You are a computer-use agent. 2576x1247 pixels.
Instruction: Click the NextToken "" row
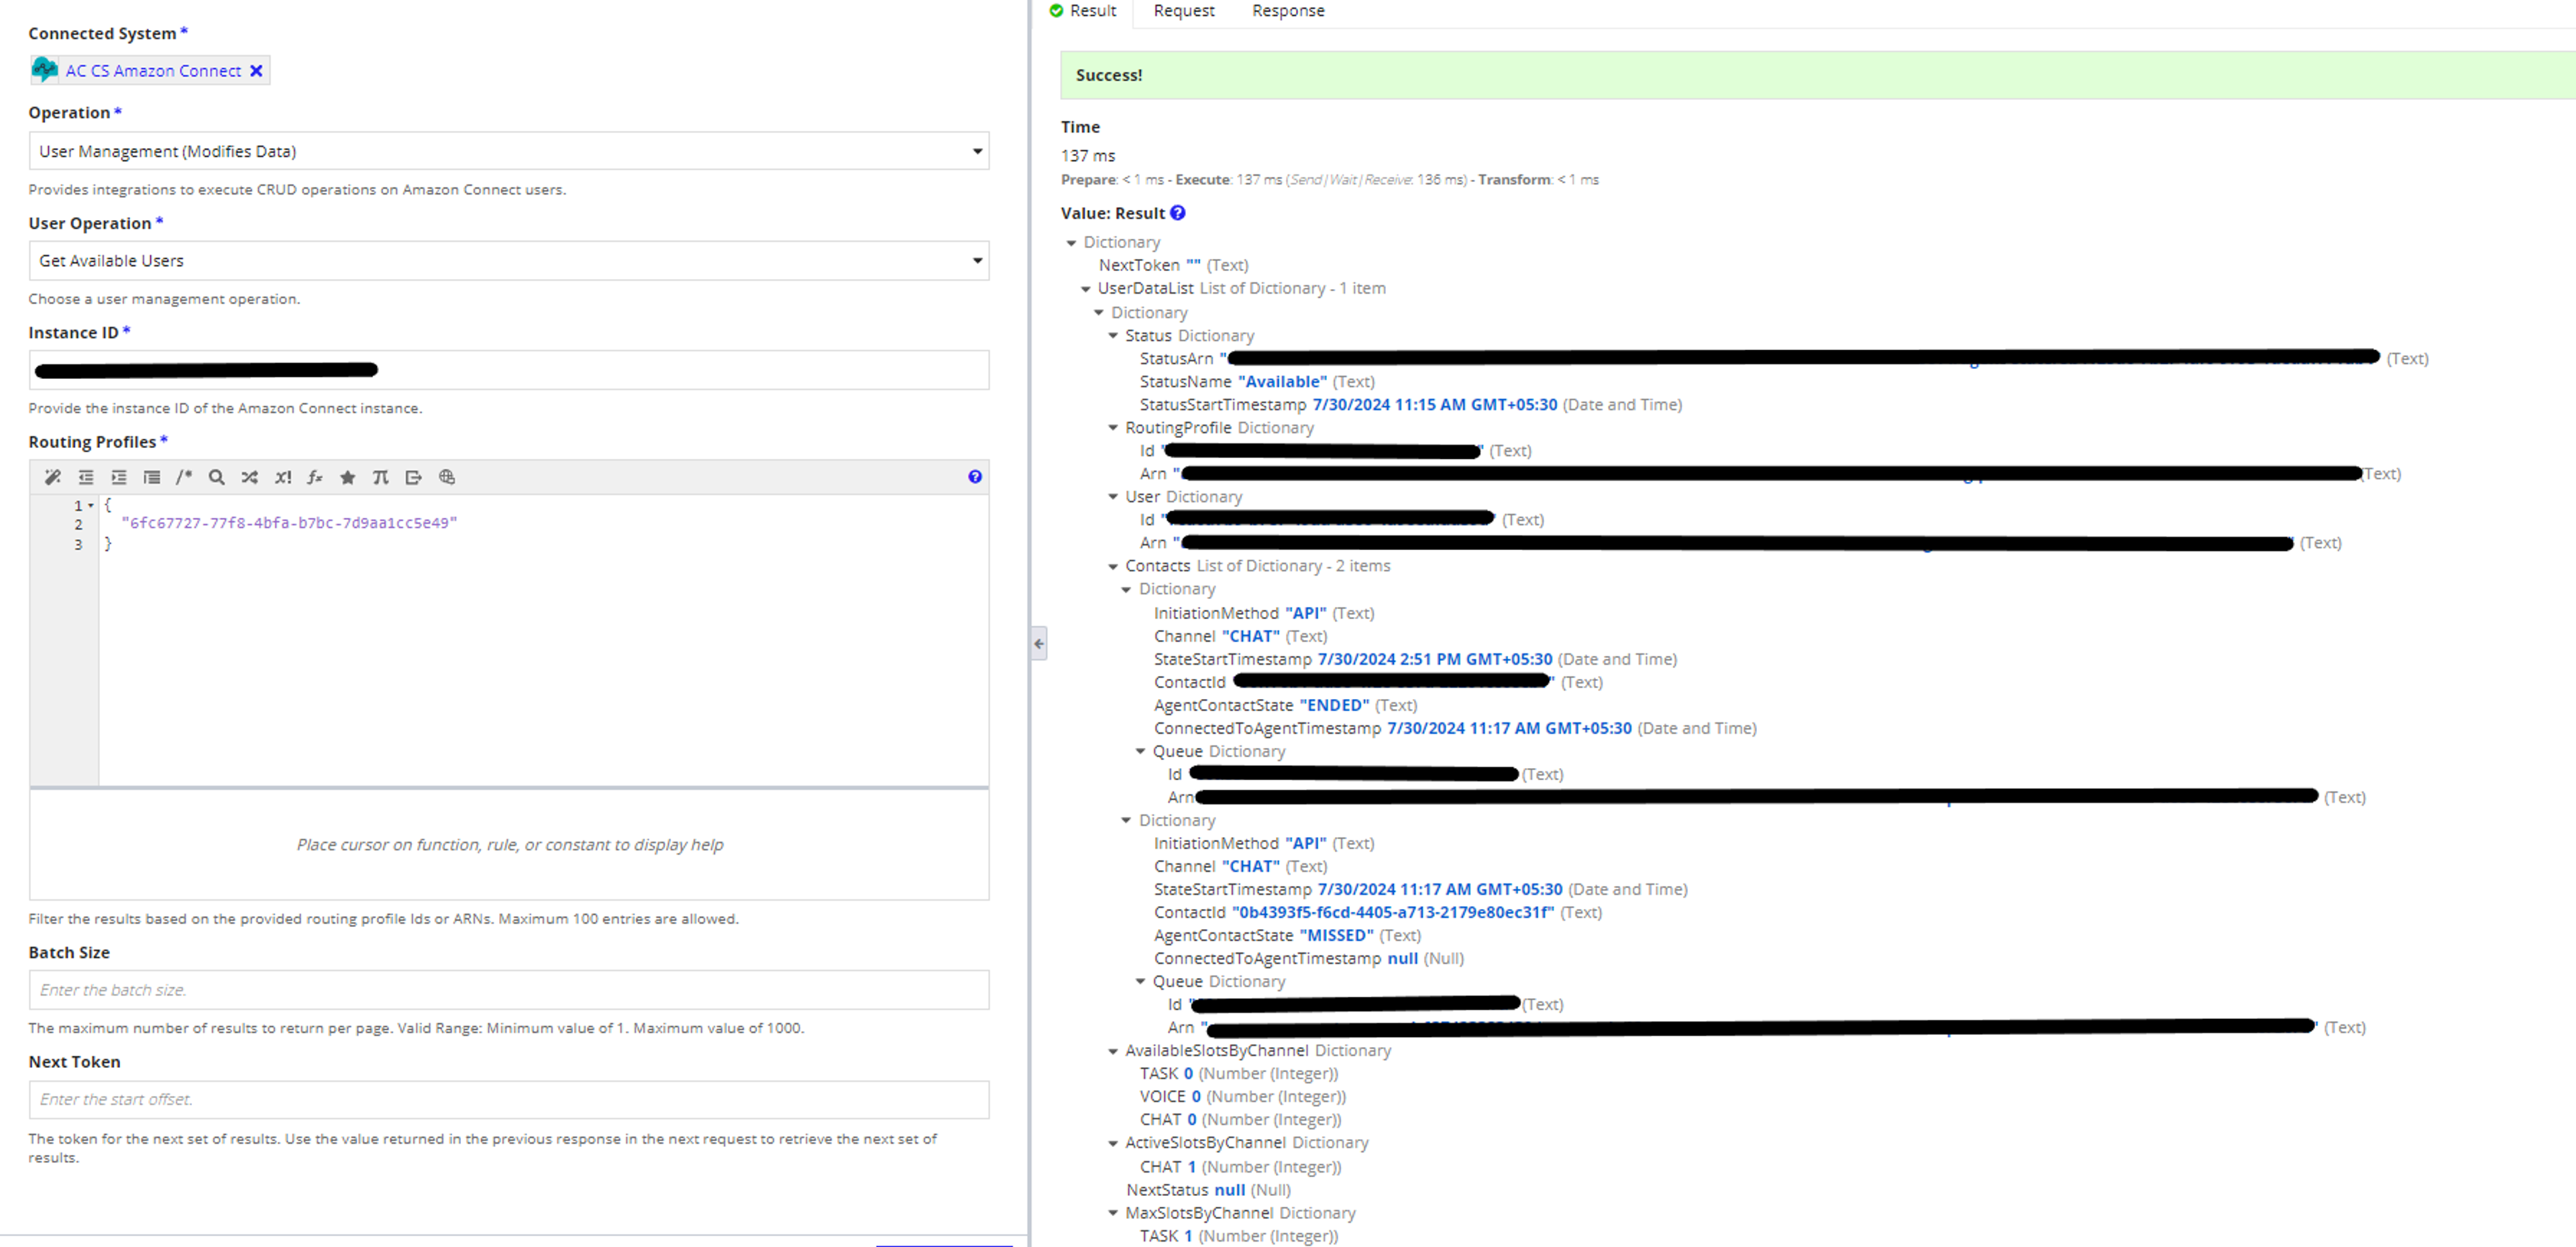click(1173, 265)
